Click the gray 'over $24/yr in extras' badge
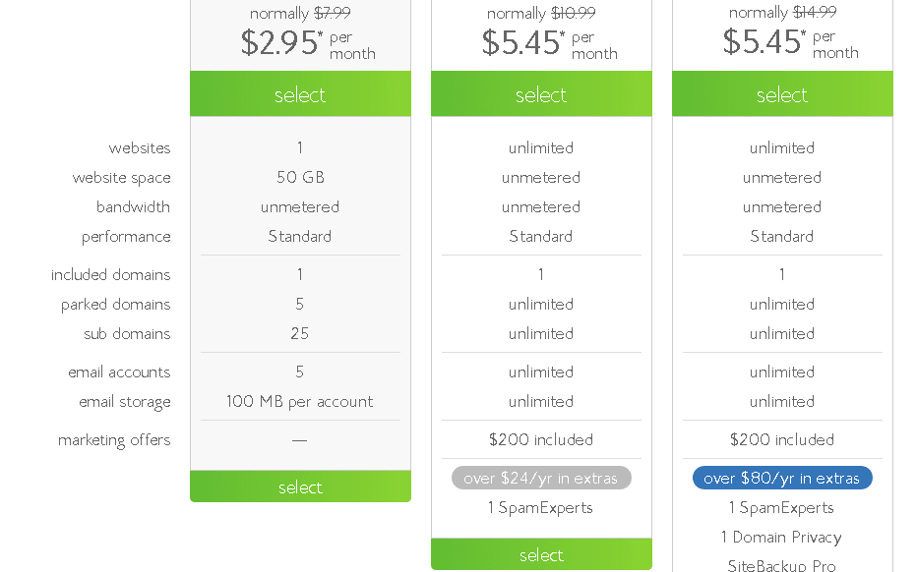Viewport: 917px width, 572px height. tap(541, 479)
